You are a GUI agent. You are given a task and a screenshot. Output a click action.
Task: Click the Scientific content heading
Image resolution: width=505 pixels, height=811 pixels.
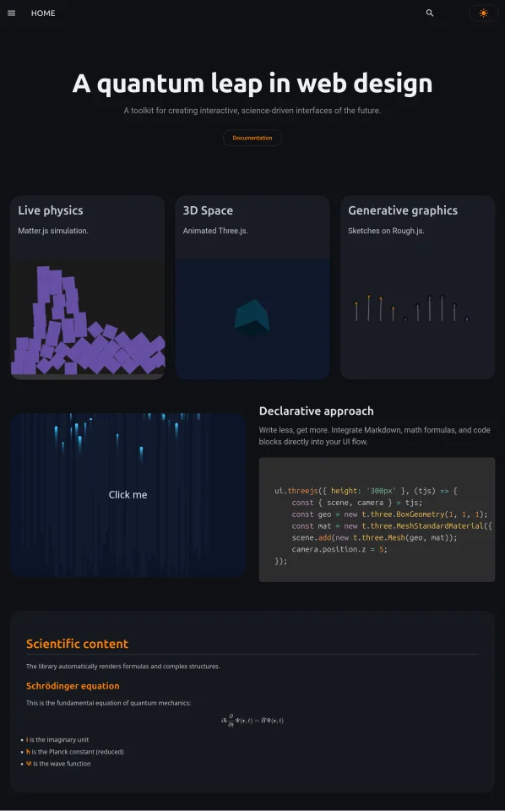coord(77,644)
